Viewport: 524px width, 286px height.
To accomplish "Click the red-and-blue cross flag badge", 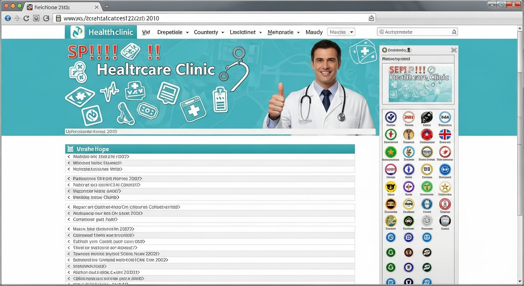I will click(445, 134).
